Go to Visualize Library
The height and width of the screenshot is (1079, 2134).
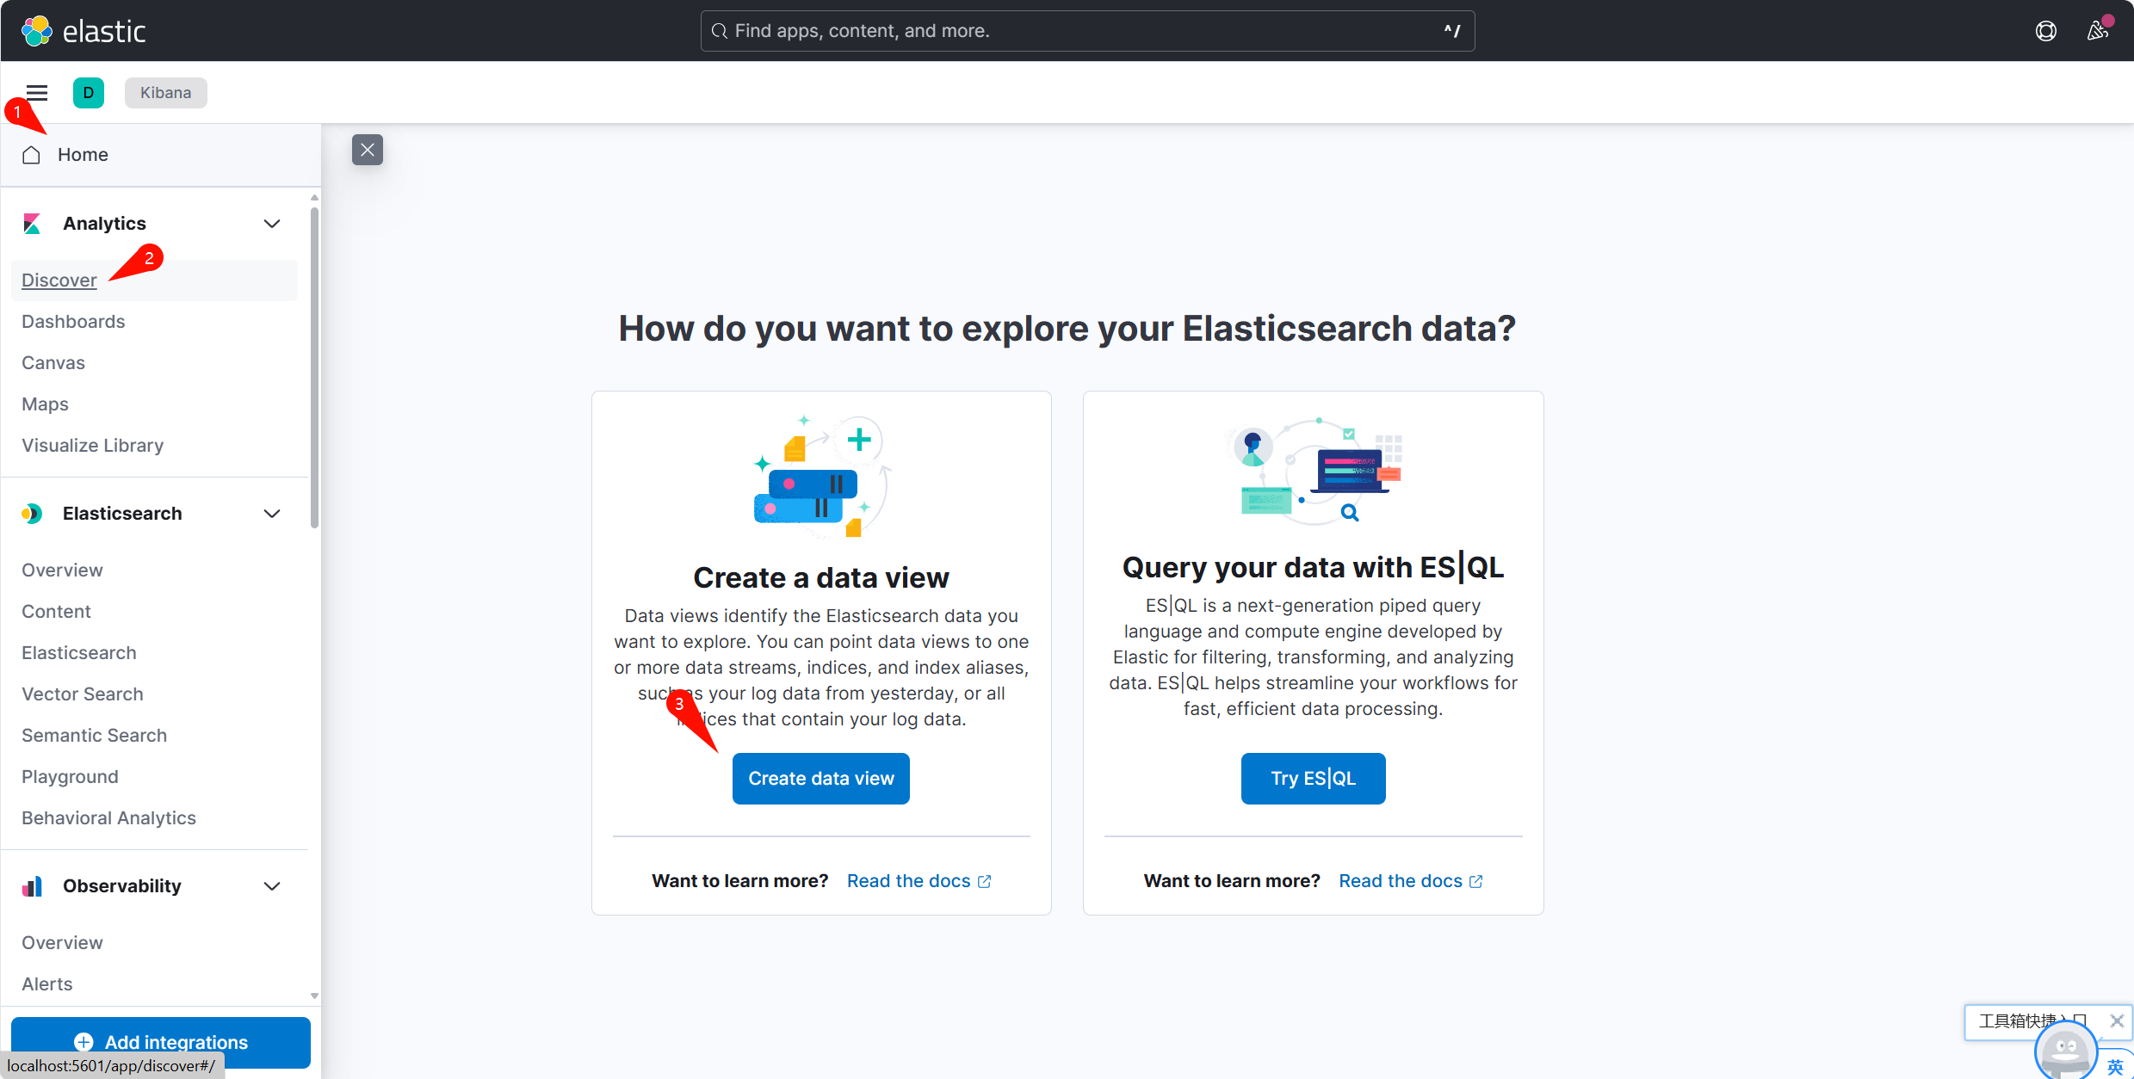(92, 446)
